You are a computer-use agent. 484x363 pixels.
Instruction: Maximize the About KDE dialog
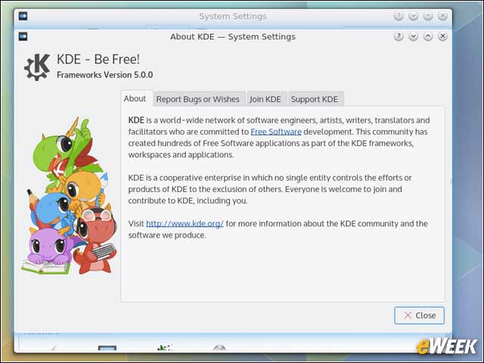click(428, 36)
